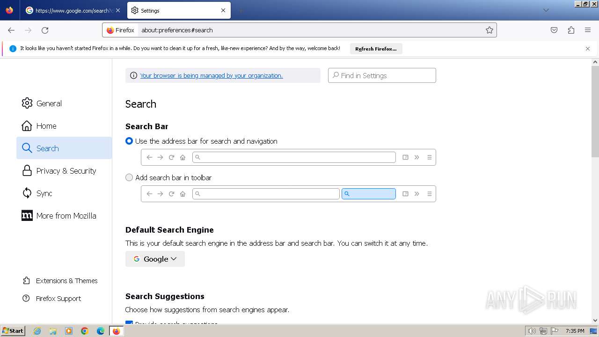Screen dimensions: 599x337
Task: Click scrollbar up arrow
Action: point(595,62)
